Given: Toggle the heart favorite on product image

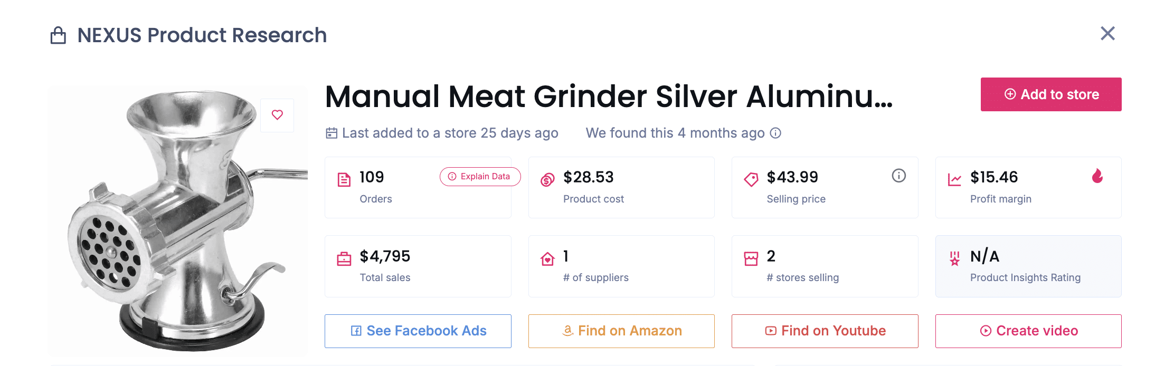Looking at the screenshot, I should pos(277,115).
